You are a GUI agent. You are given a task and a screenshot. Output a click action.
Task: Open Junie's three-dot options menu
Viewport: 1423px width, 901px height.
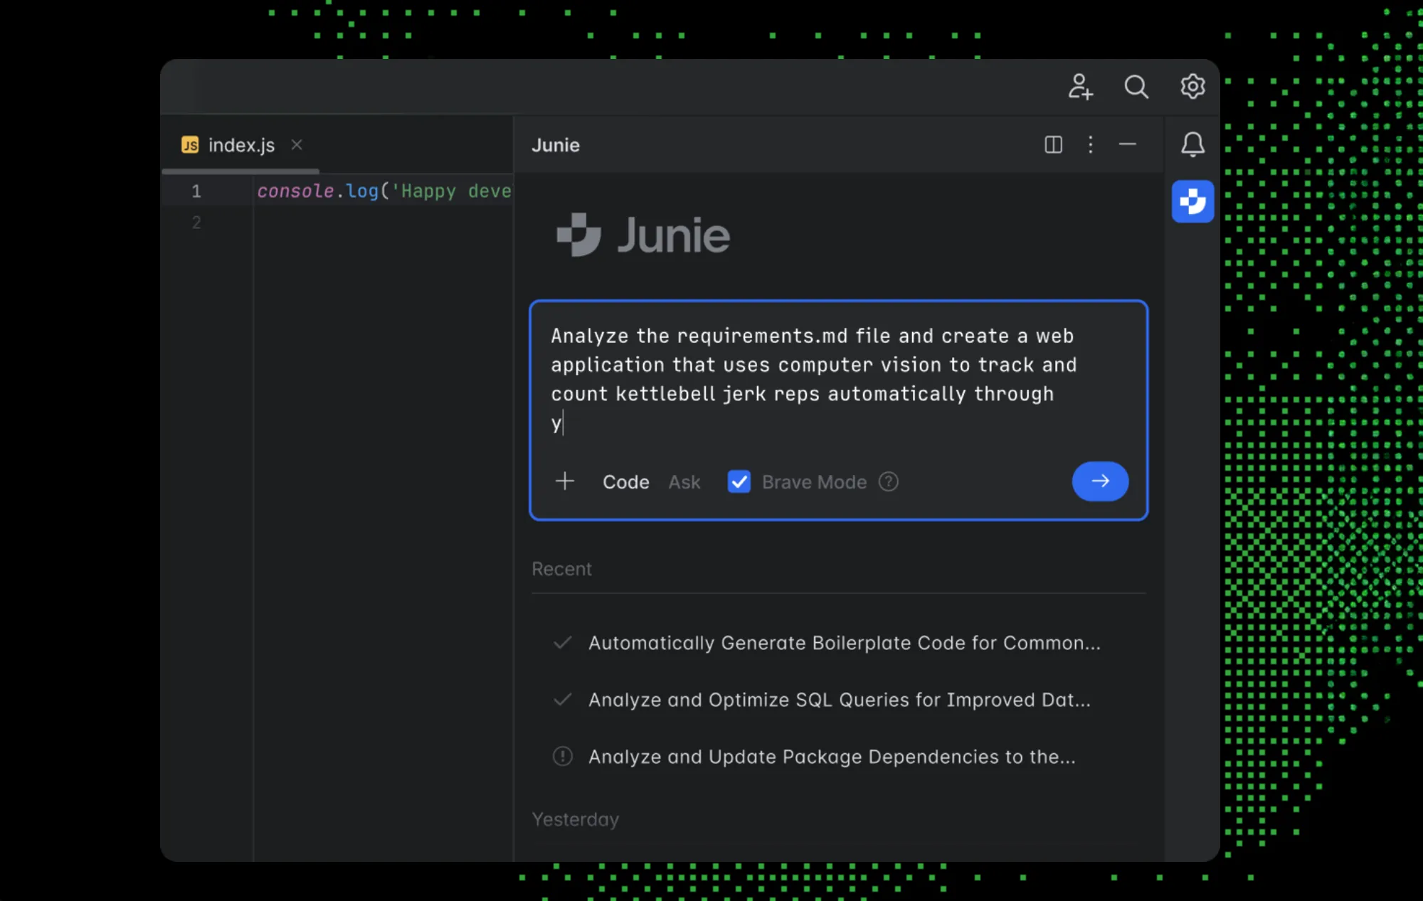[1090, 144]
